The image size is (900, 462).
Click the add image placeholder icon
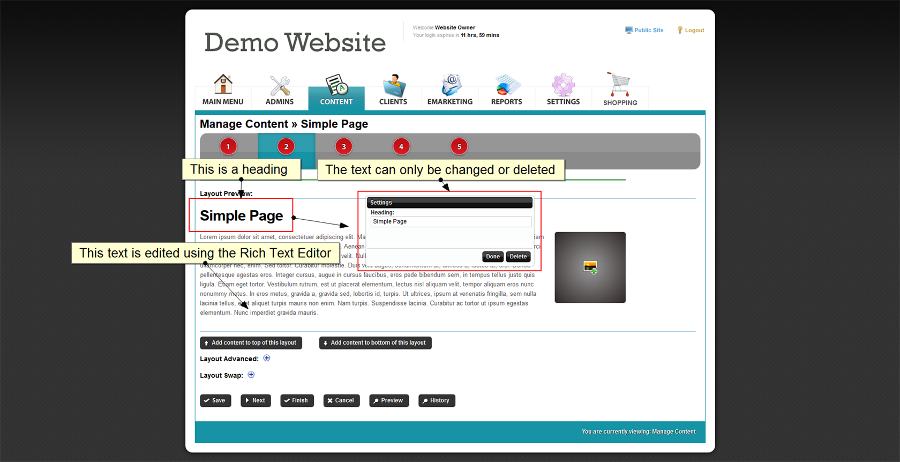point(590,267)
